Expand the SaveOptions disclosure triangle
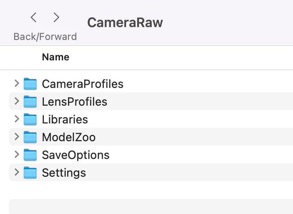This screenshot has height=214, width=293. [x=16, y=154]
